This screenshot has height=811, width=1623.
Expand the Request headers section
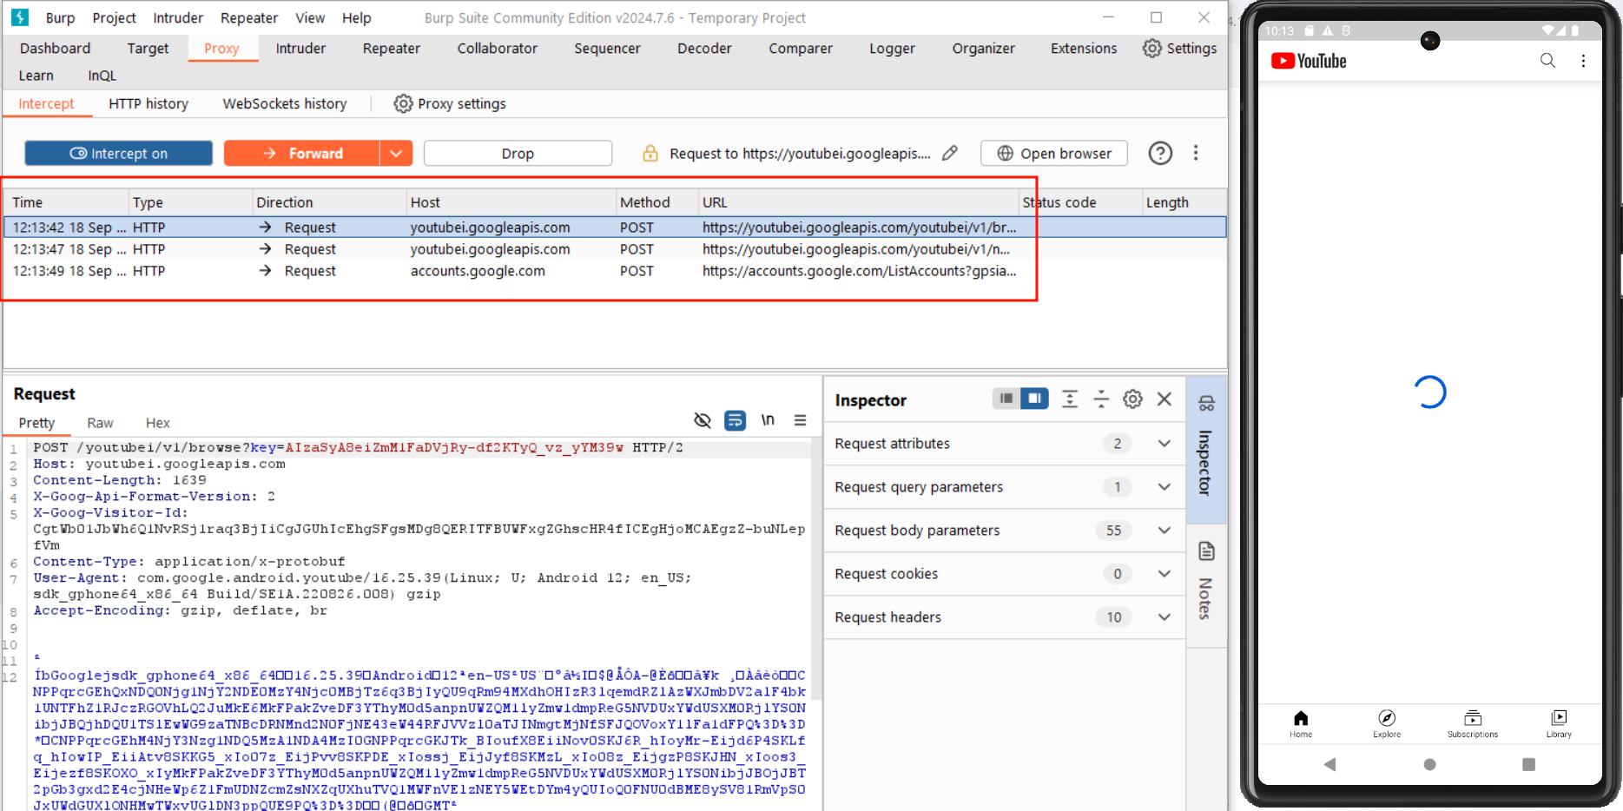[x=1164, y=617]
